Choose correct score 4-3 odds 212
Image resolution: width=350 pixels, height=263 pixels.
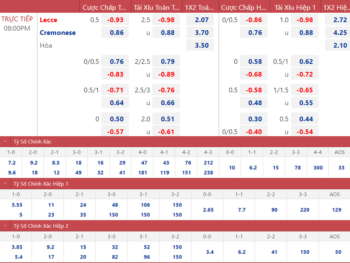point(208,163)
